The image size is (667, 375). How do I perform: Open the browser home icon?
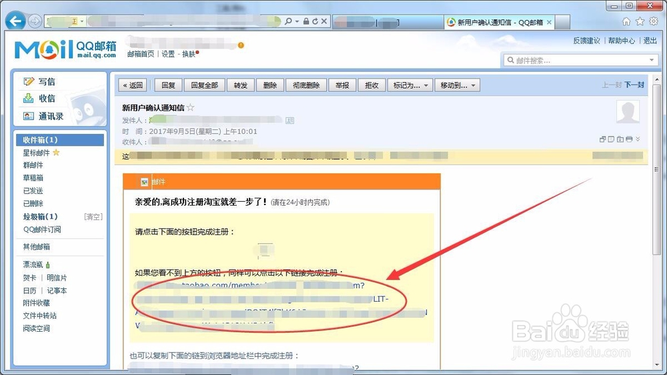point(626,21)
